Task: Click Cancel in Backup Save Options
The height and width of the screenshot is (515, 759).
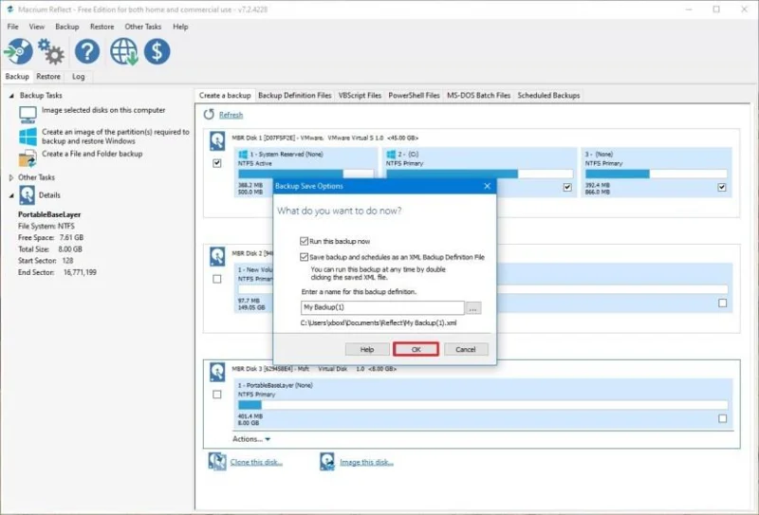Action: 466,349
